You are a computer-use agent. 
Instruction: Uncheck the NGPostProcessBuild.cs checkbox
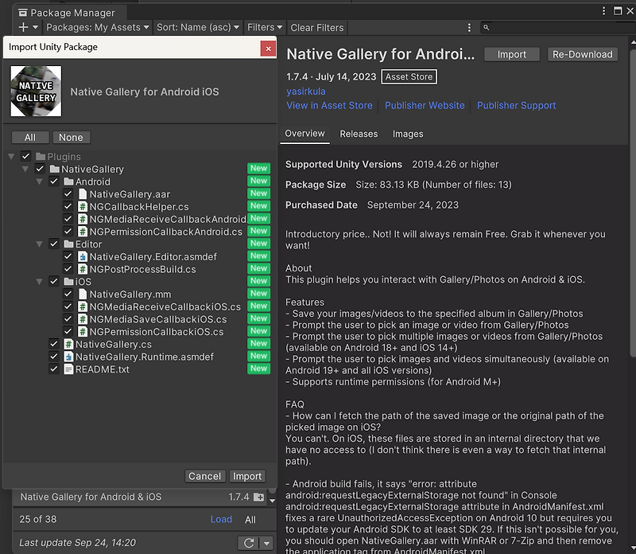68,269
